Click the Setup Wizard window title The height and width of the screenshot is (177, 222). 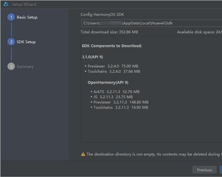click(x=24, y=4)
